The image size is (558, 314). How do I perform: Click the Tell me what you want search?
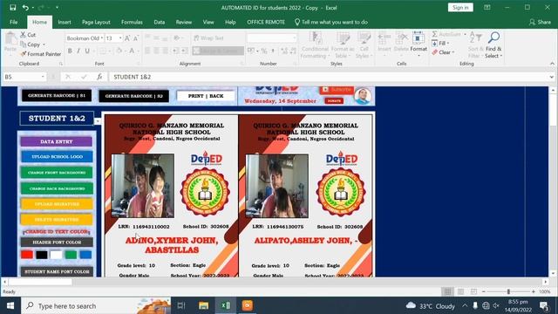click(x=331, y=22)
